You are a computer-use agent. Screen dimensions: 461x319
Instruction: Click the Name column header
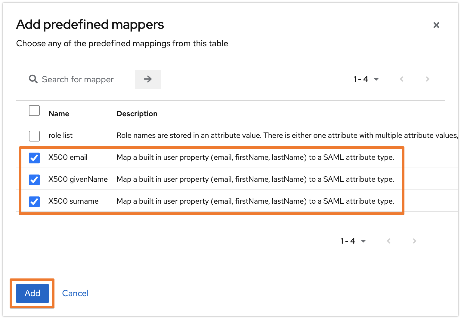tap(59, 114)
